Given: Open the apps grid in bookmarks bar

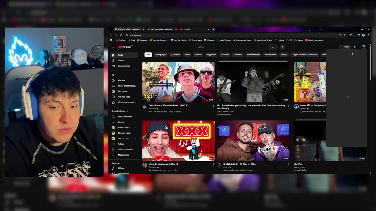Looking at the screenshot, I should pos(111,40).
